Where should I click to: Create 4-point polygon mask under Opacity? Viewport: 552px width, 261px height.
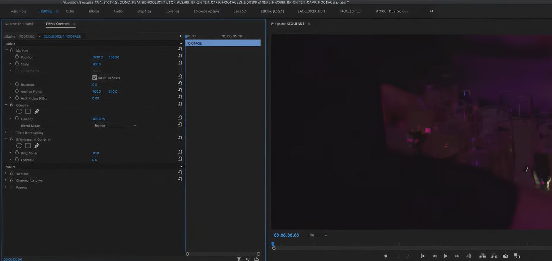point(28,112)
